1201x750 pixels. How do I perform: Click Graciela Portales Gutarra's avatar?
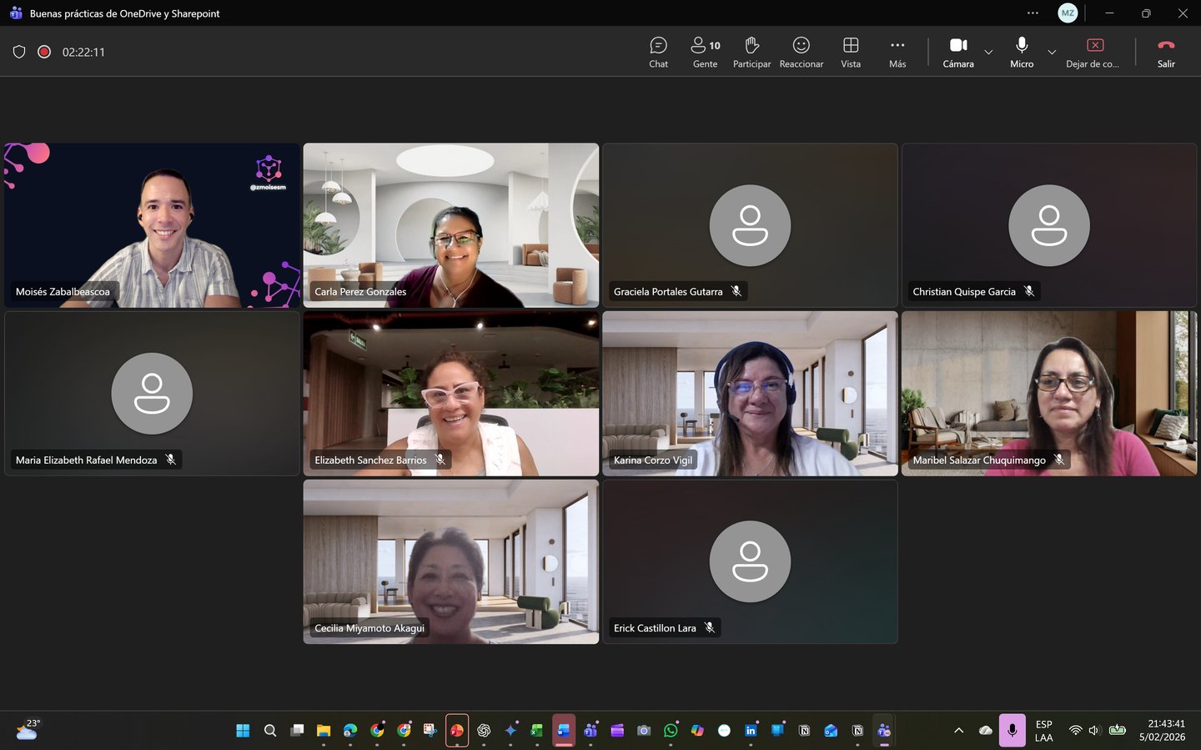pyautogui.click(x=750, y=225)
